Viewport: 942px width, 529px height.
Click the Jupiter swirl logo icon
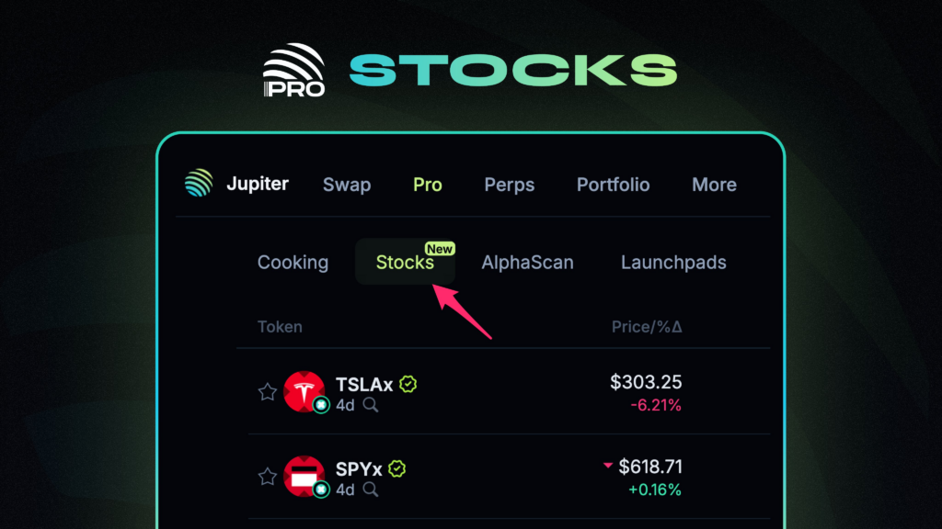pyautogui.click(x=199, y=183)
